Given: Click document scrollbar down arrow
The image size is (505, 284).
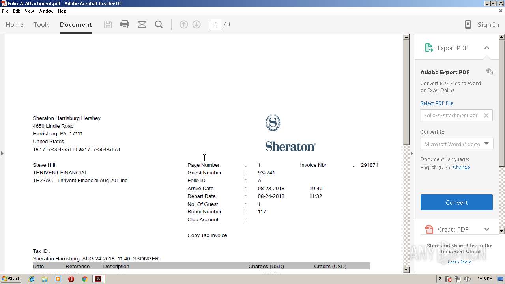Looking at the screenshot, I should 406,270.
